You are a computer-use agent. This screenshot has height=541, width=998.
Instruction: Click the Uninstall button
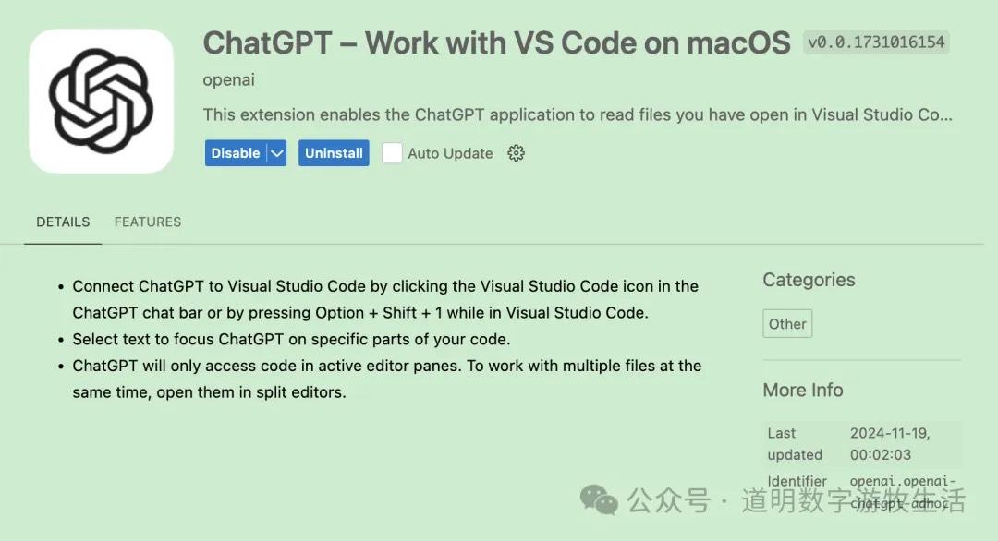click(334, 153)
